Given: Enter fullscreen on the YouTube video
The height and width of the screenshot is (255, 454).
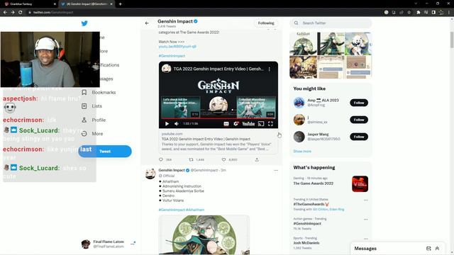Looking at the screenshot, I should click(x=270, y=124).
